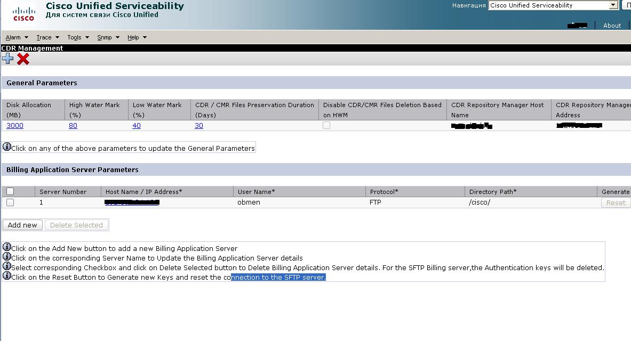This screenshot has width=631, height=341.
Task: Click the blue plus Add New icon
Action: (7, 59)
